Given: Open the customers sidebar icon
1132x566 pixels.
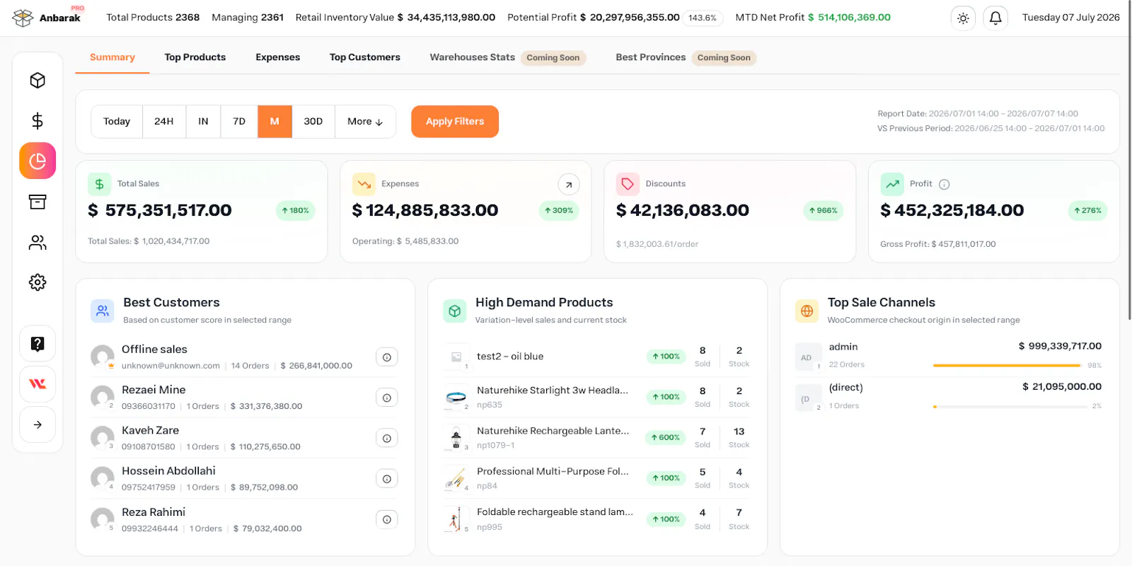Looking at the screenshot, I should (x=37, y=243).
